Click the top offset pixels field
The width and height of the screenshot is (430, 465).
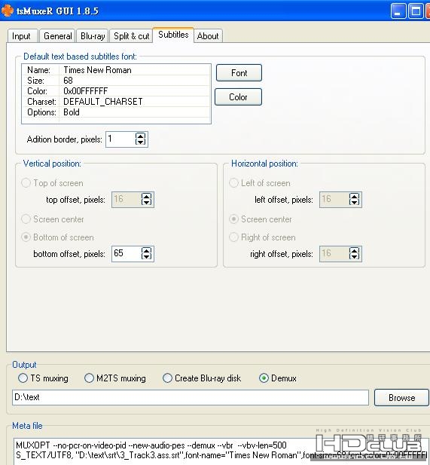pos(127,199)
